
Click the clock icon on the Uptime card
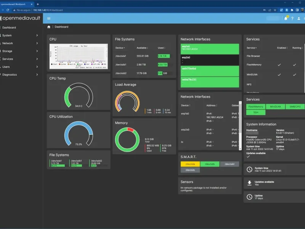[x=249, y=197]
